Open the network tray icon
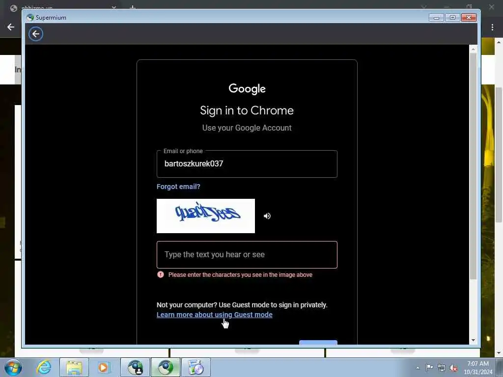The width and height of the screenshot is (503, 377). point(442,368)
